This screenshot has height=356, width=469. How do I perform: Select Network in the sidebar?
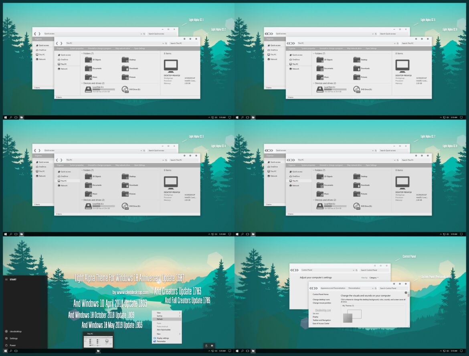pos(64,69)
